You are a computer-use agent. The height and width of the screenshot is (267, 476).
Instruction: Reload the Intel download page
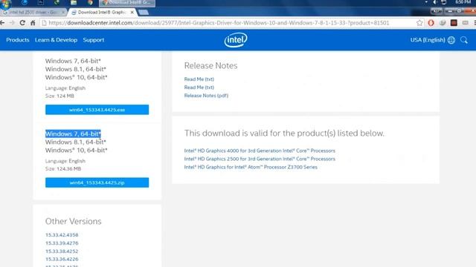(22, 23)
